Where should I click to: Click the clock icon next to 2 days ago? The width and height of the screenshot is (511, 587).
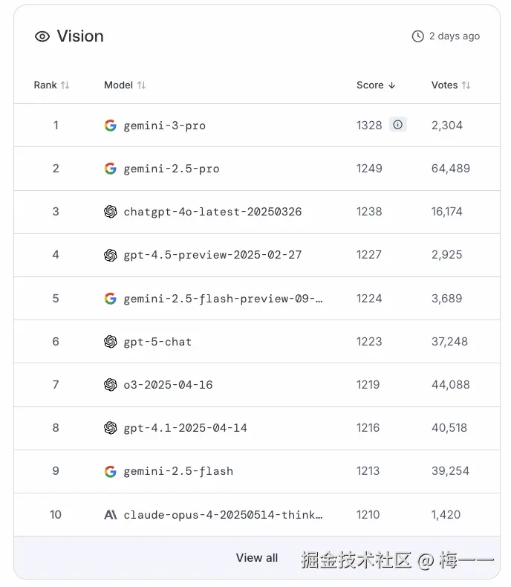(x=418, y=36)
